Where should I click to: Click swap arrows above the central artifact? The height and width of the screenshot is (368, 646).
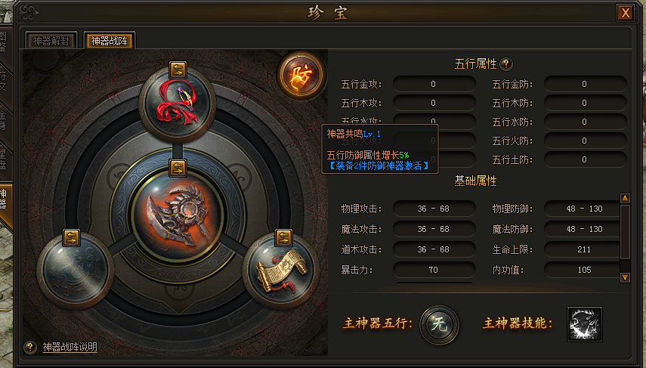[178, 169]
